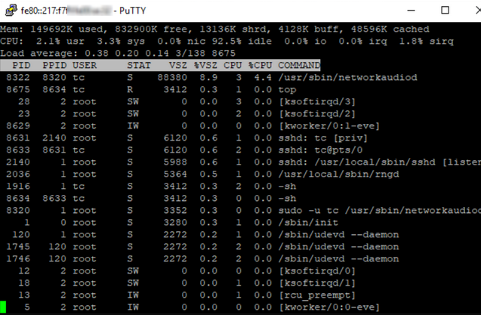This screenshot has width=481, height=315.
Task: Select the '48596K cached' value
Action: [x=390, y=29]
